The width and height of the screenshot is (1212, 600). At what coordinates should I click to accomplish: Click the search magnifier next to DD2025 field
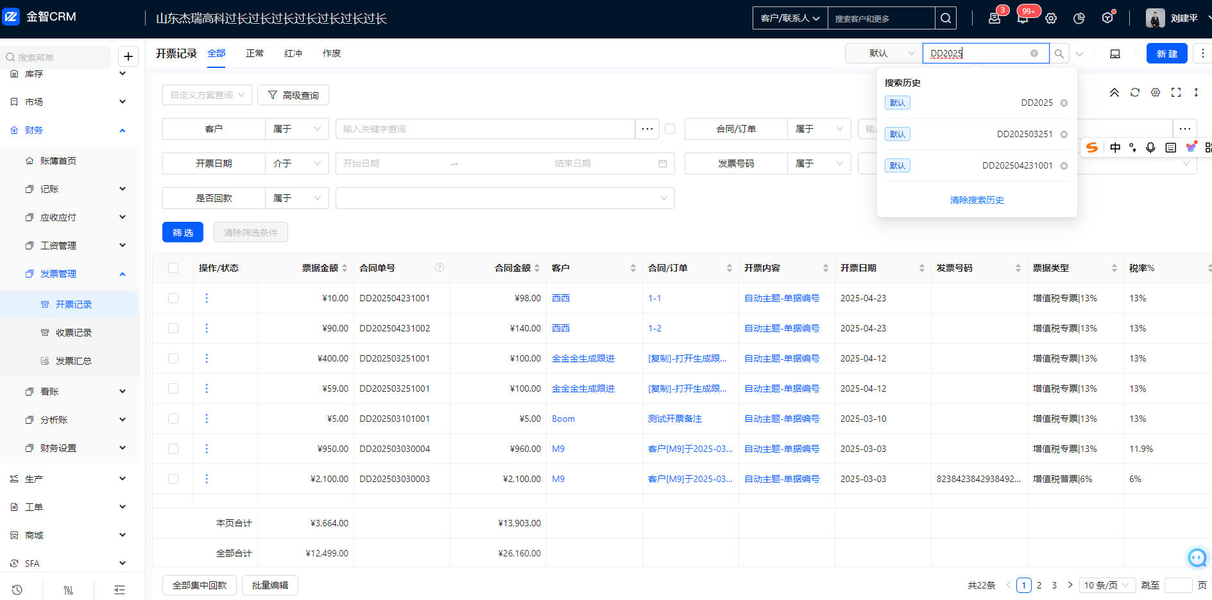[1059, 54]
